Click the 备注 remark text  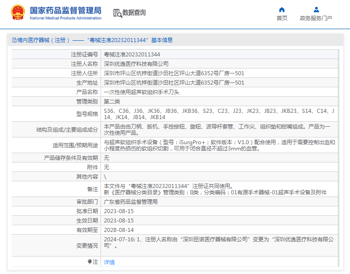tap(215, 189)
